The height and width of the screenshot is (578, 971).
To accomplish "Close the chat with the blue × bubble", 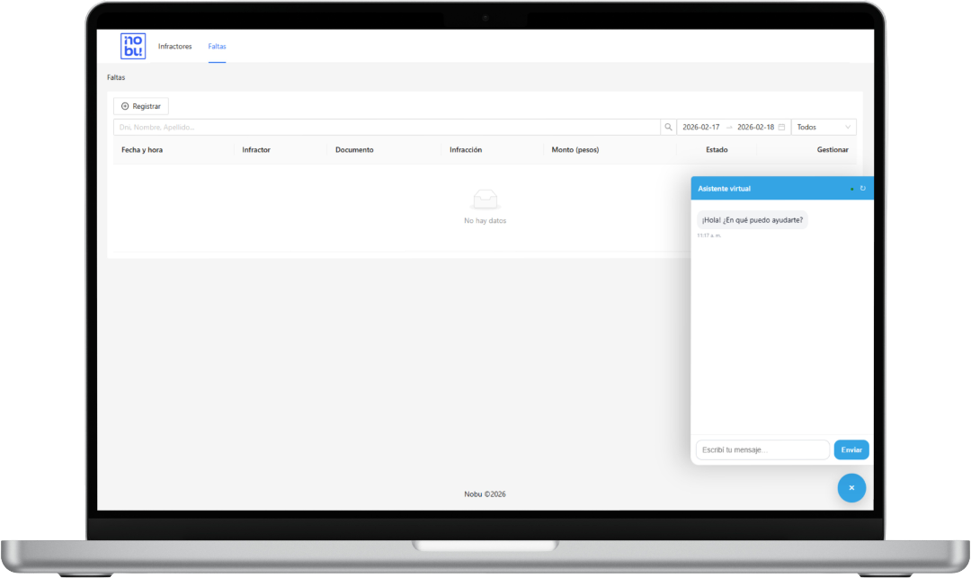I will click(851, 487).
